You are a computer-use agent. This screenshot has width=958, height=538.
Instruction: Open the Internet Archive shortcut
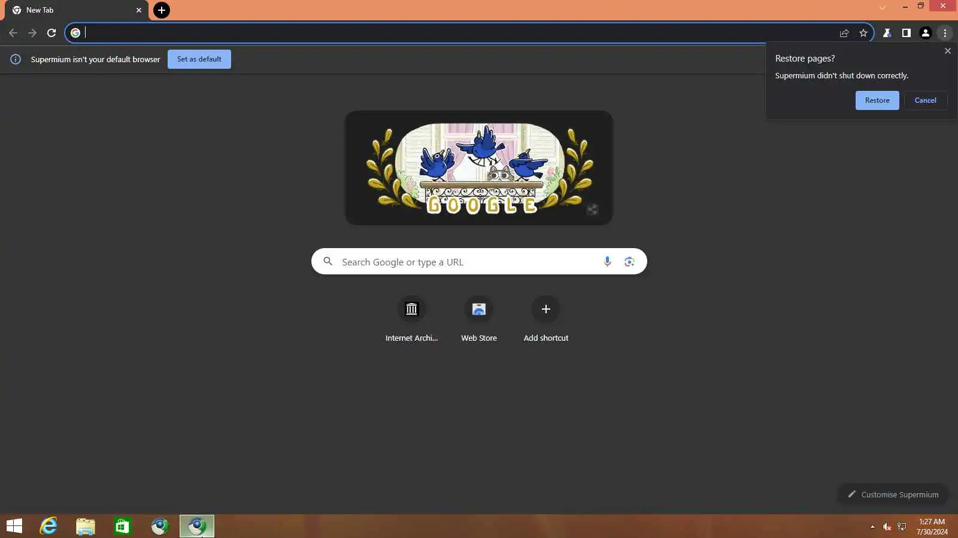click(411, 319)
